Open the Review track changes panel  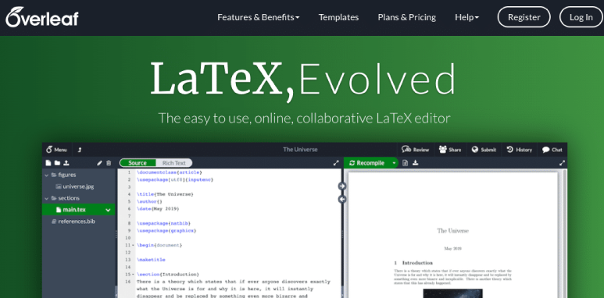pyautogui.click(x=415, y=150)
